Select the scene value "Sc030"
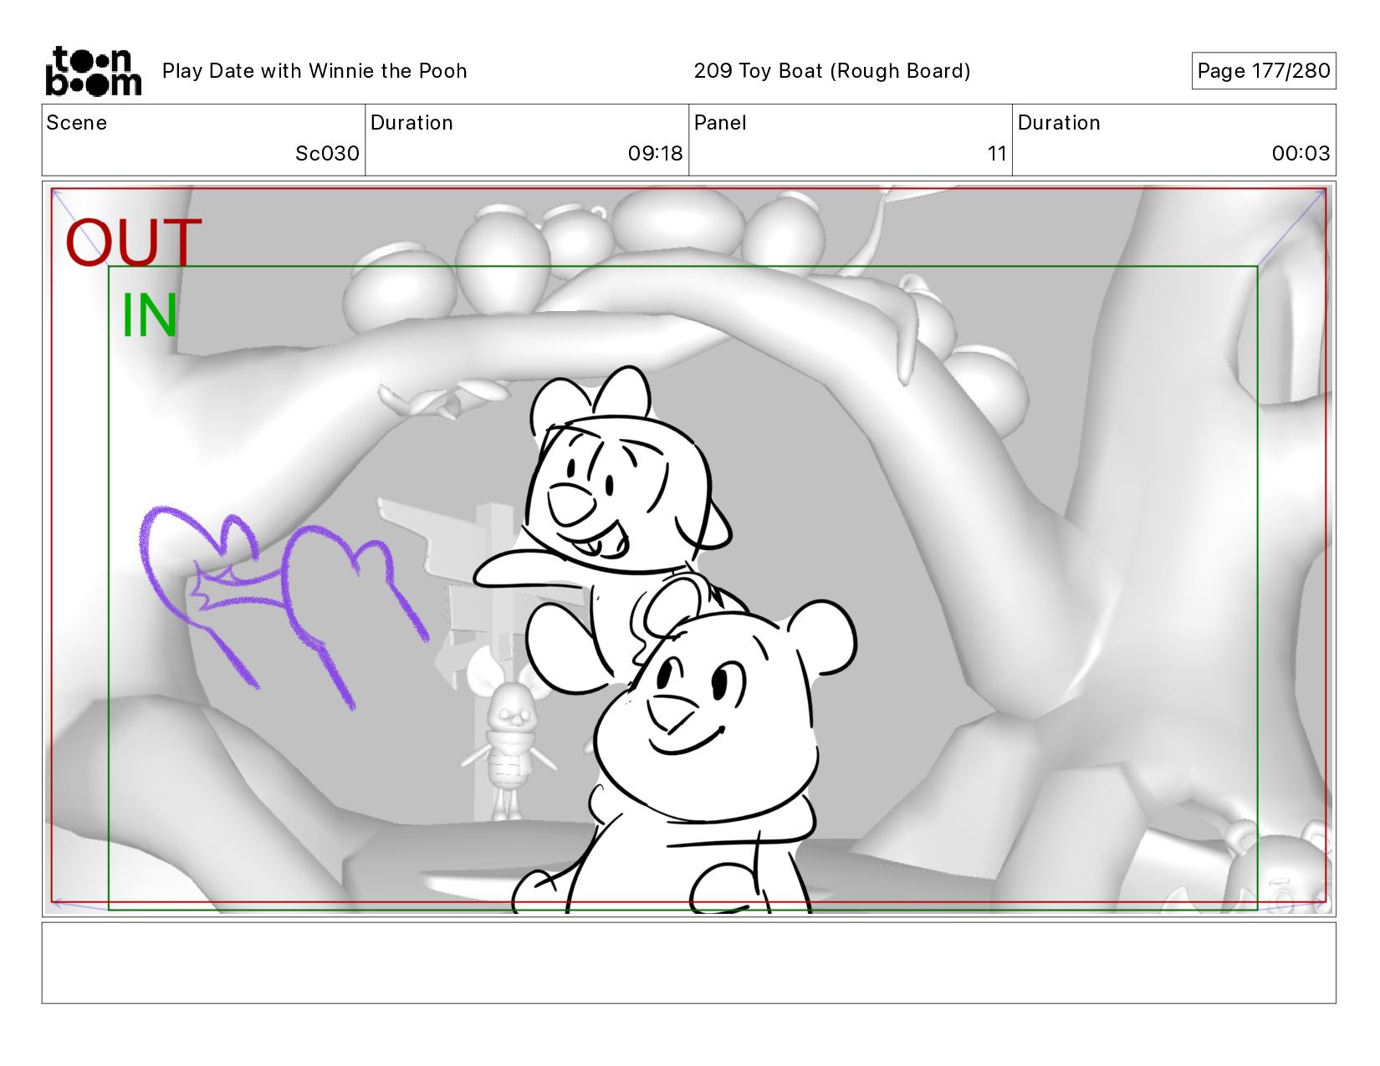Screen dimensions: 1380x1066 coord(327,154)
